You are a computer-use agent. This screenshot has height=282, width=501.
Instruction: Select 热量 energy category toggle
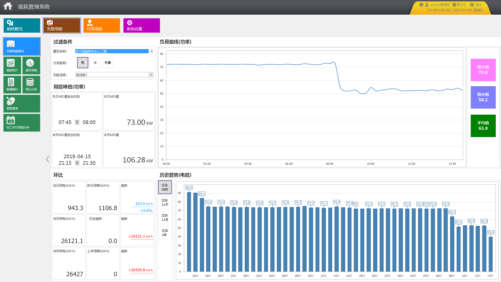pyautogui.click(x=108, y=63)
